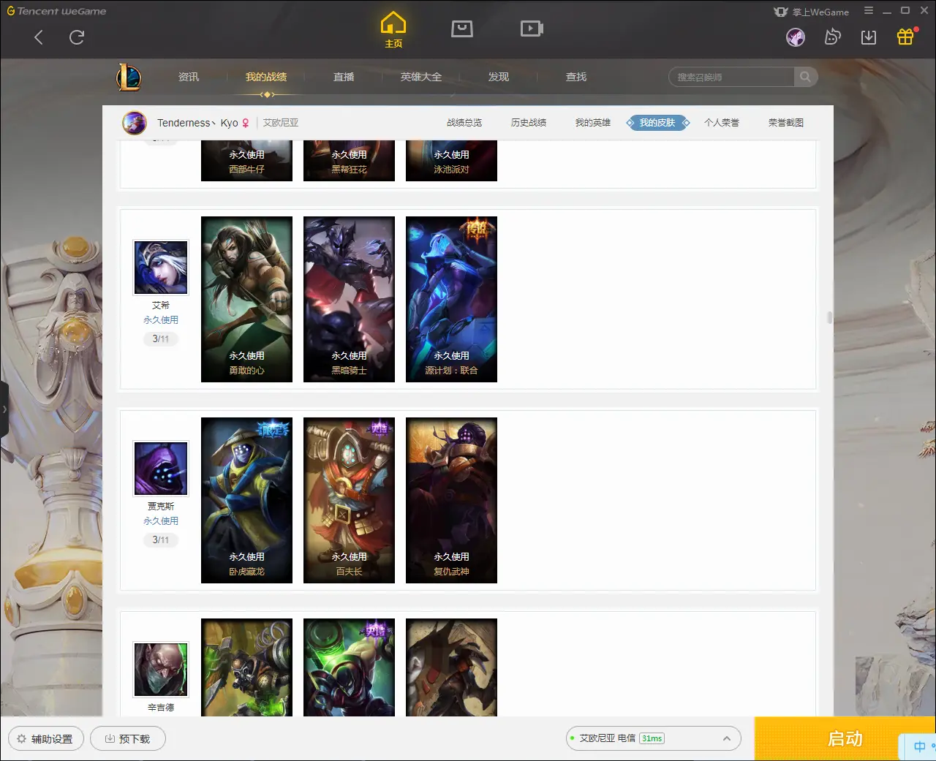Click the search magnifier button
Image resolution: width=936 pixels, height=761 pixels.
[x=805, y=77]
